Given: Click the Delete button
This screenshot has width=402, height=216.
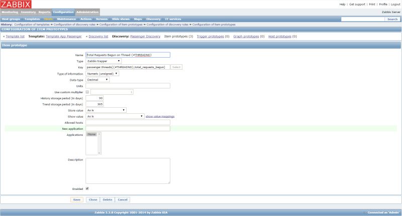Looking at the screenshot, I should pyautogui.click(x=108, y=199).
